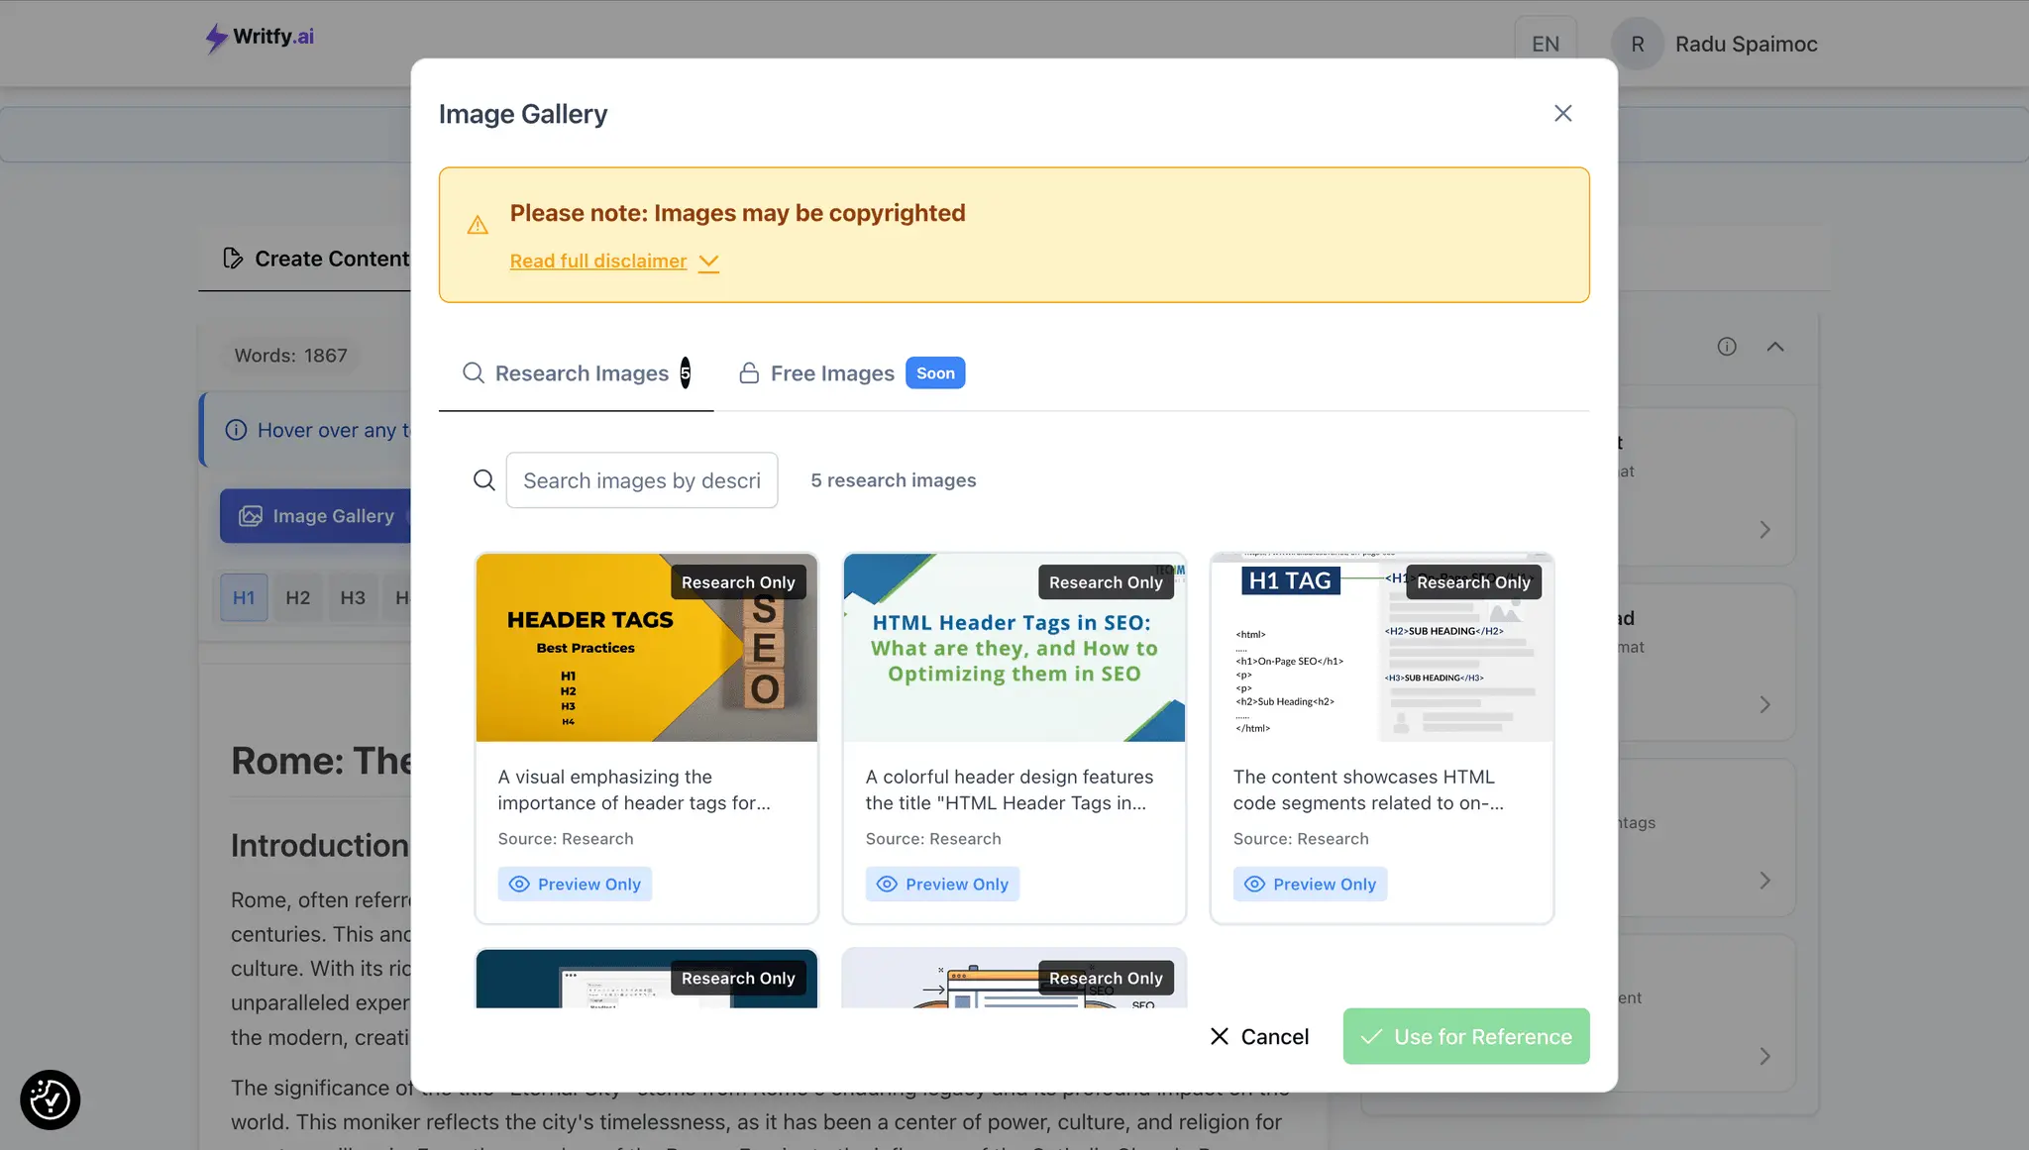Click the description 'A visual emphasizing the importance'
Image resolution: width=2029 pixels, height=1150 pixels.
[x=634, y=789]
